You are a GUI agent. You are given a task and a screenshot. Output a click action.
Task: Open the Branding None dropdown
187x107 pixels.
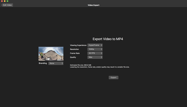pos(56,63)
